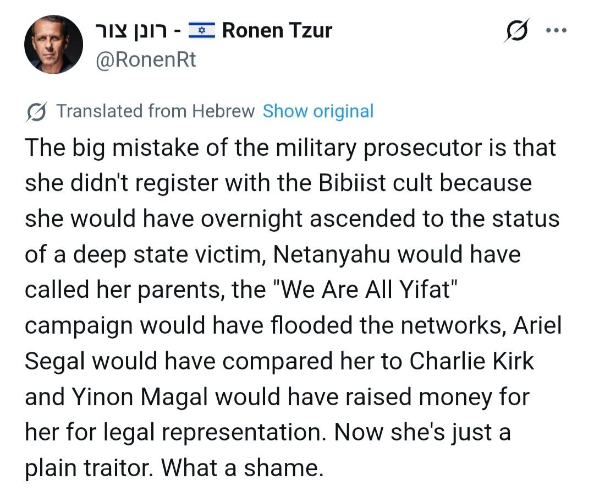This screenshot has width=594, height=496.
Task: Click the closing sentence 'What a shame.'
Action: pos(242,468)
